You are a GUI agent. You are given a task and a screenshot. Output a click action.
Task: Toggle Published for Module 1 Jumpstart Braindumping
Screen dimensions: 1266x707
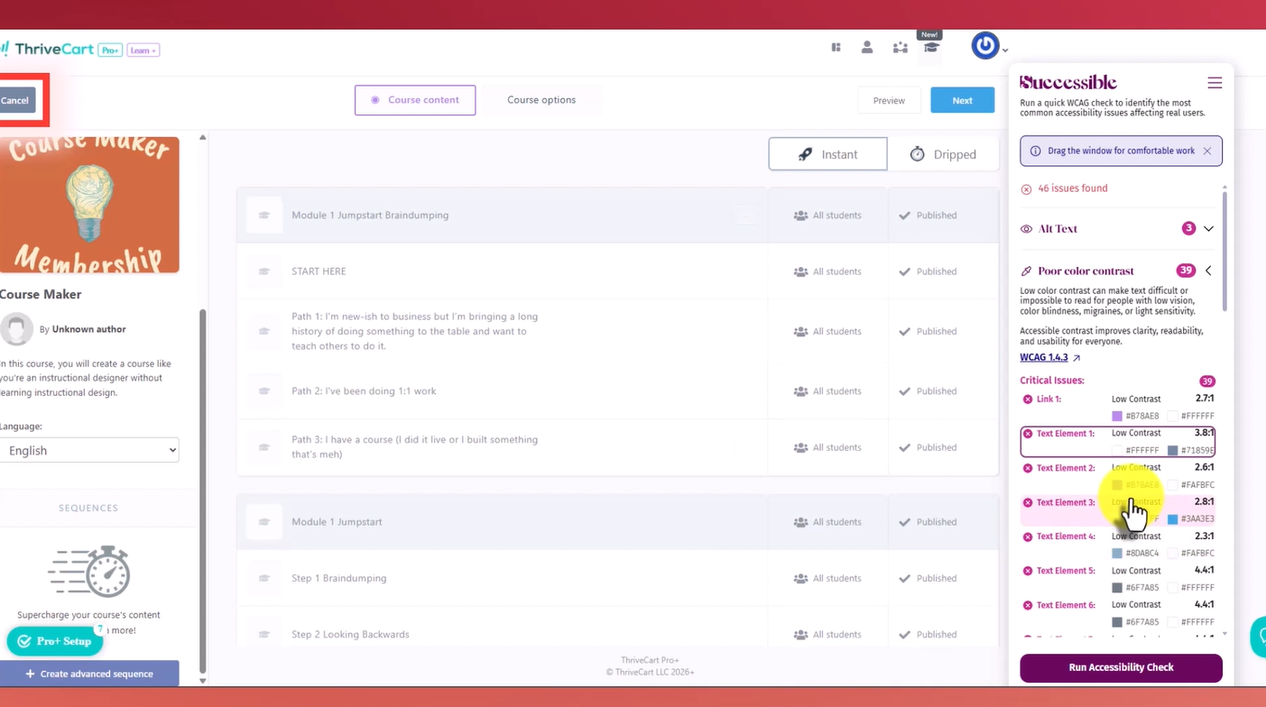coord(928,216)
